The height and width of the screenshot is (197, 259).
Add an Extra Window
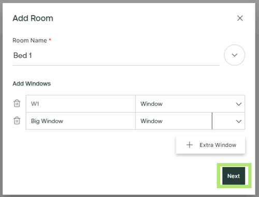pos(210,145)
